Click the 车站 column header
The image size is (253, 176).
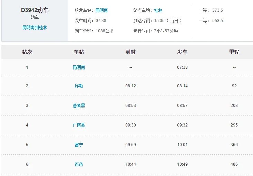click(x=79, y=52)
